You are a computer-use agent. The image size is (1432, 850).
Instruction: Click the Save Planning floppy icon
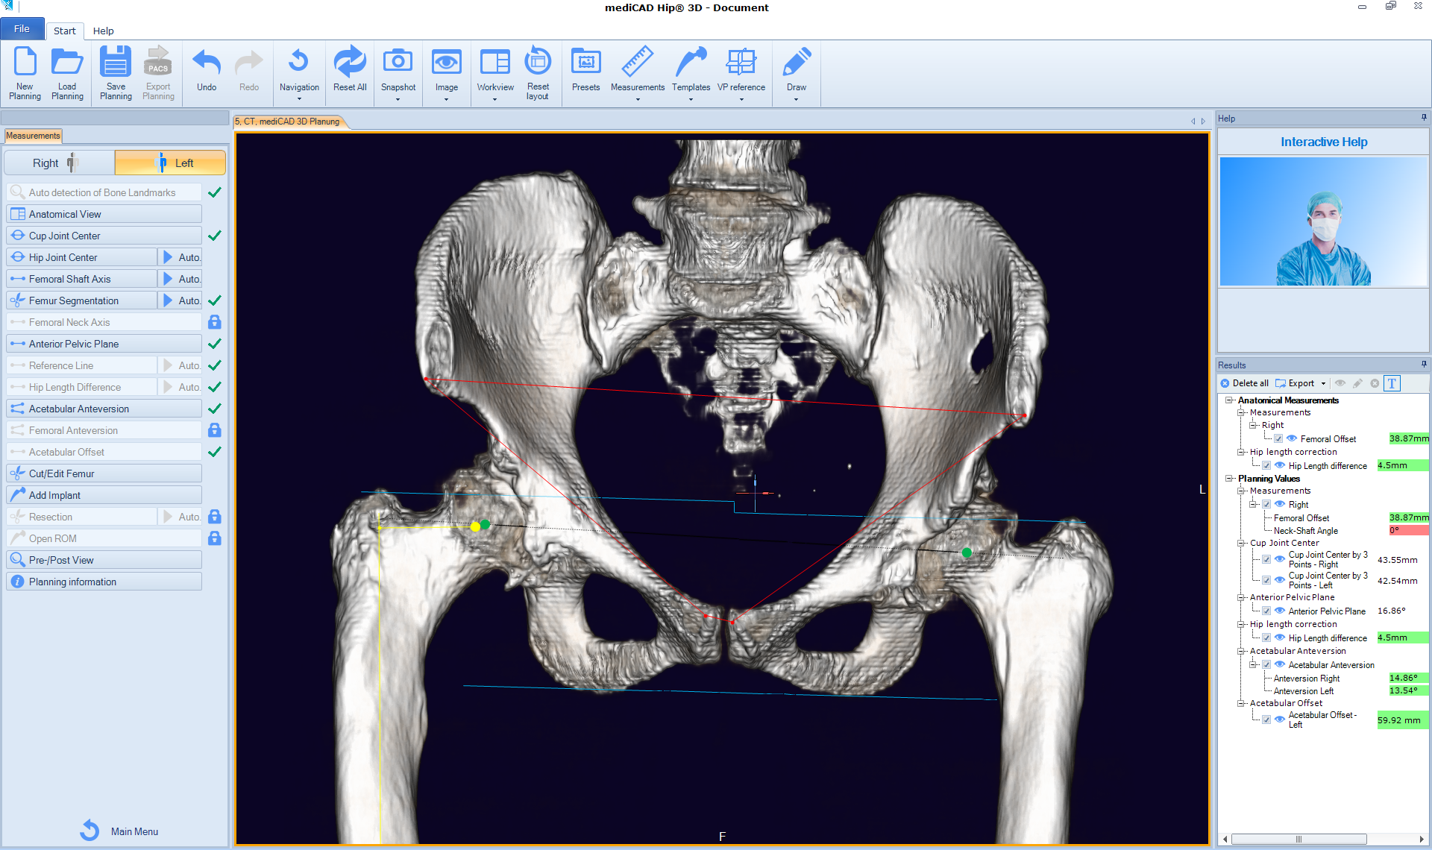(116, 63)
